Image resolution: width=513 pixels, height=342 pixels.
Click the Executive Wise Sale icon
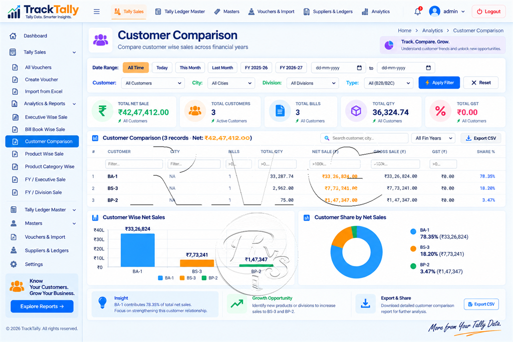15,117
